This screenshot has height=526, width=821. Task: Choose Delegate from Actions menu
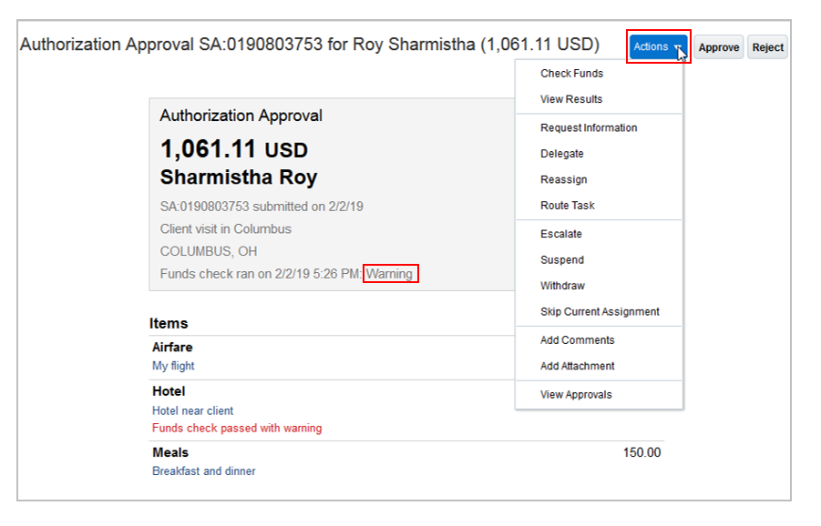tap(562, 154)
